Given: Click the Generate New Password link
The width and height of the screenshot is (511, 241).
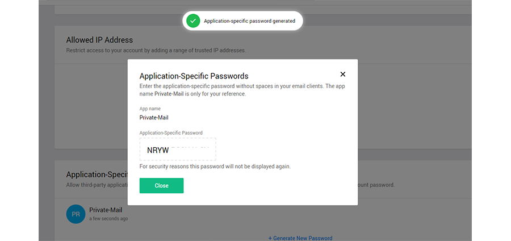Looking at the screenshot, I should 300,238.
